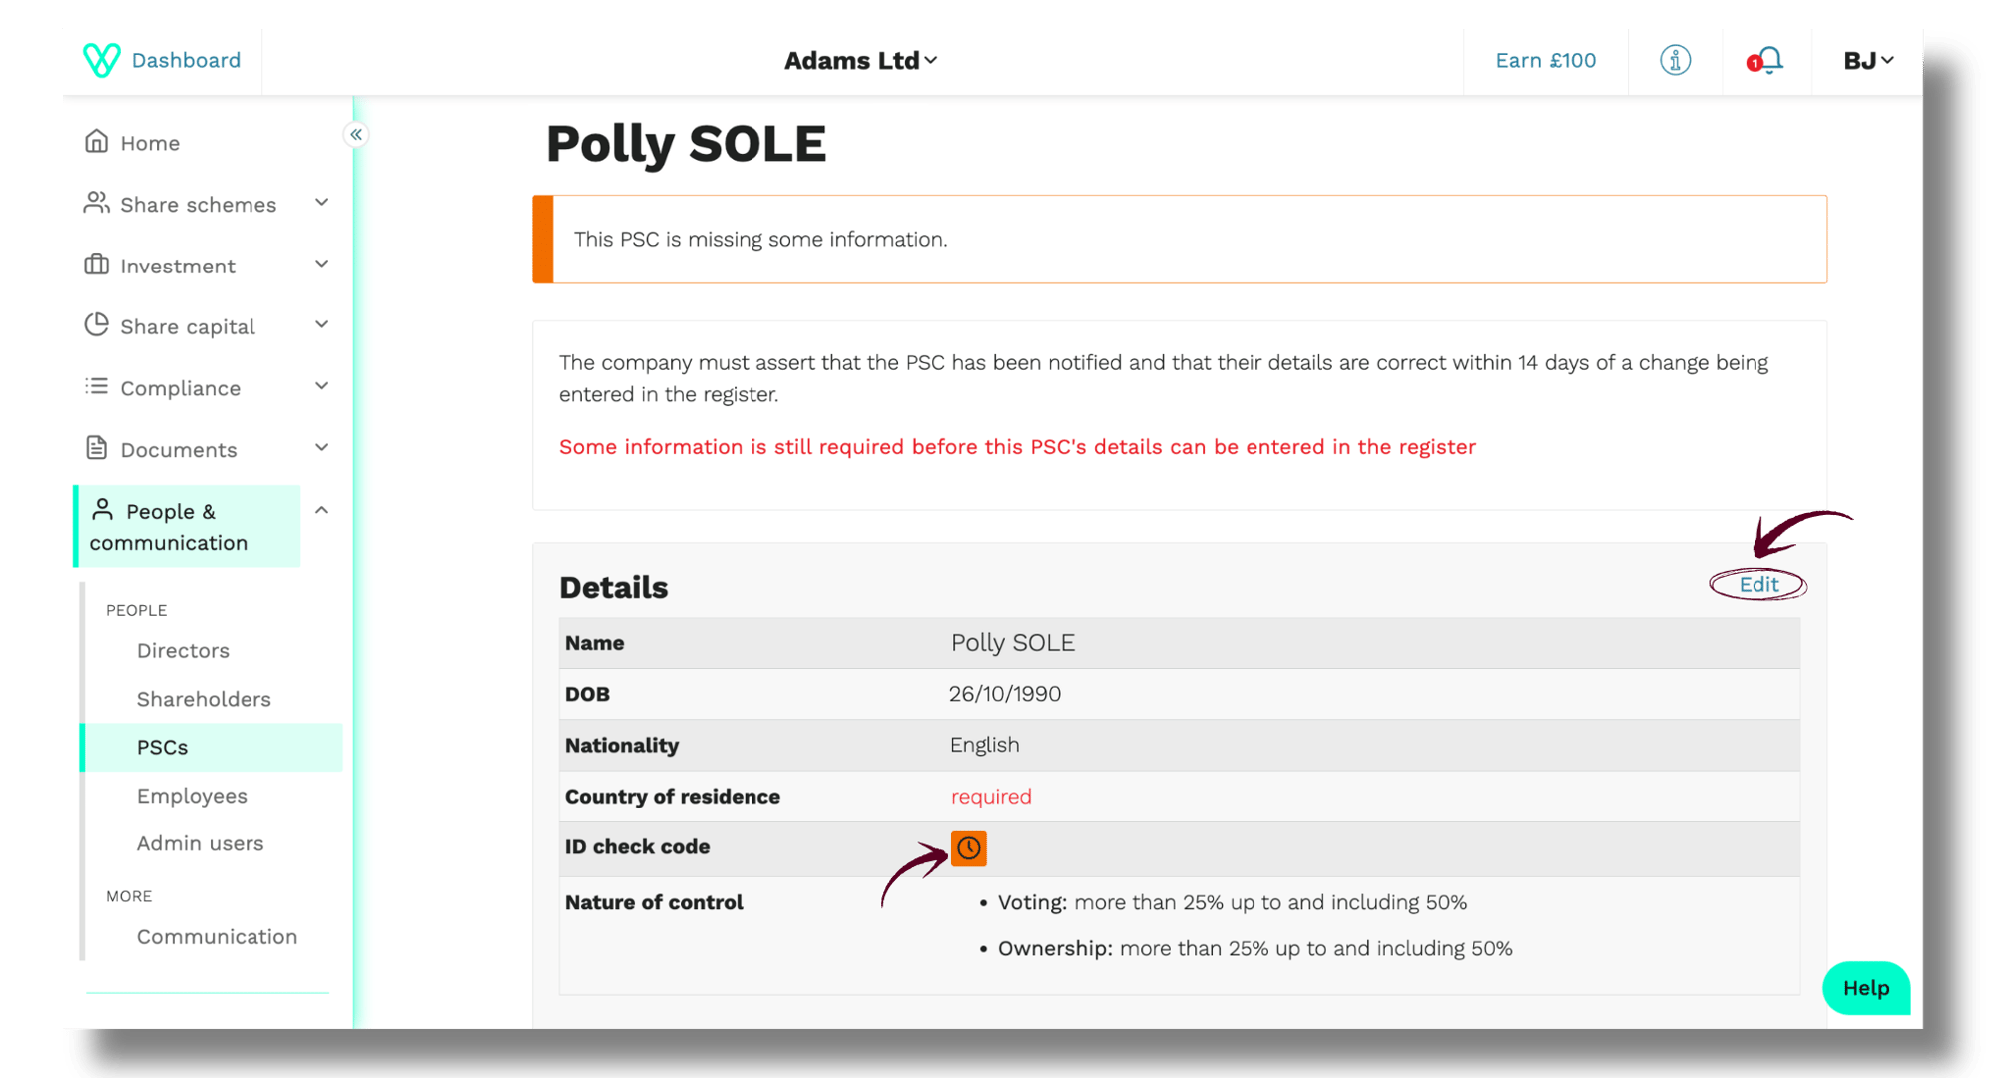
Task: Select Directors under People
Action: click(183, 651)
